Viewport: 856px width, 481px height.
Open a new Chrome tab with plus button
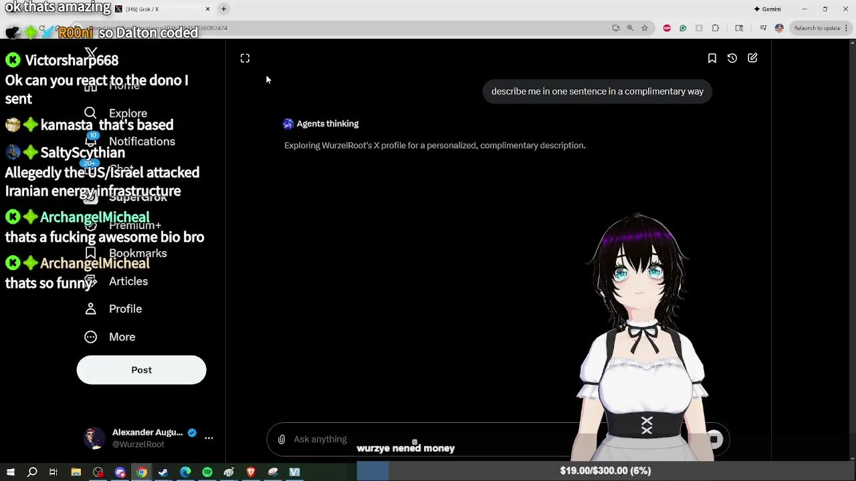tap(224, 9)
